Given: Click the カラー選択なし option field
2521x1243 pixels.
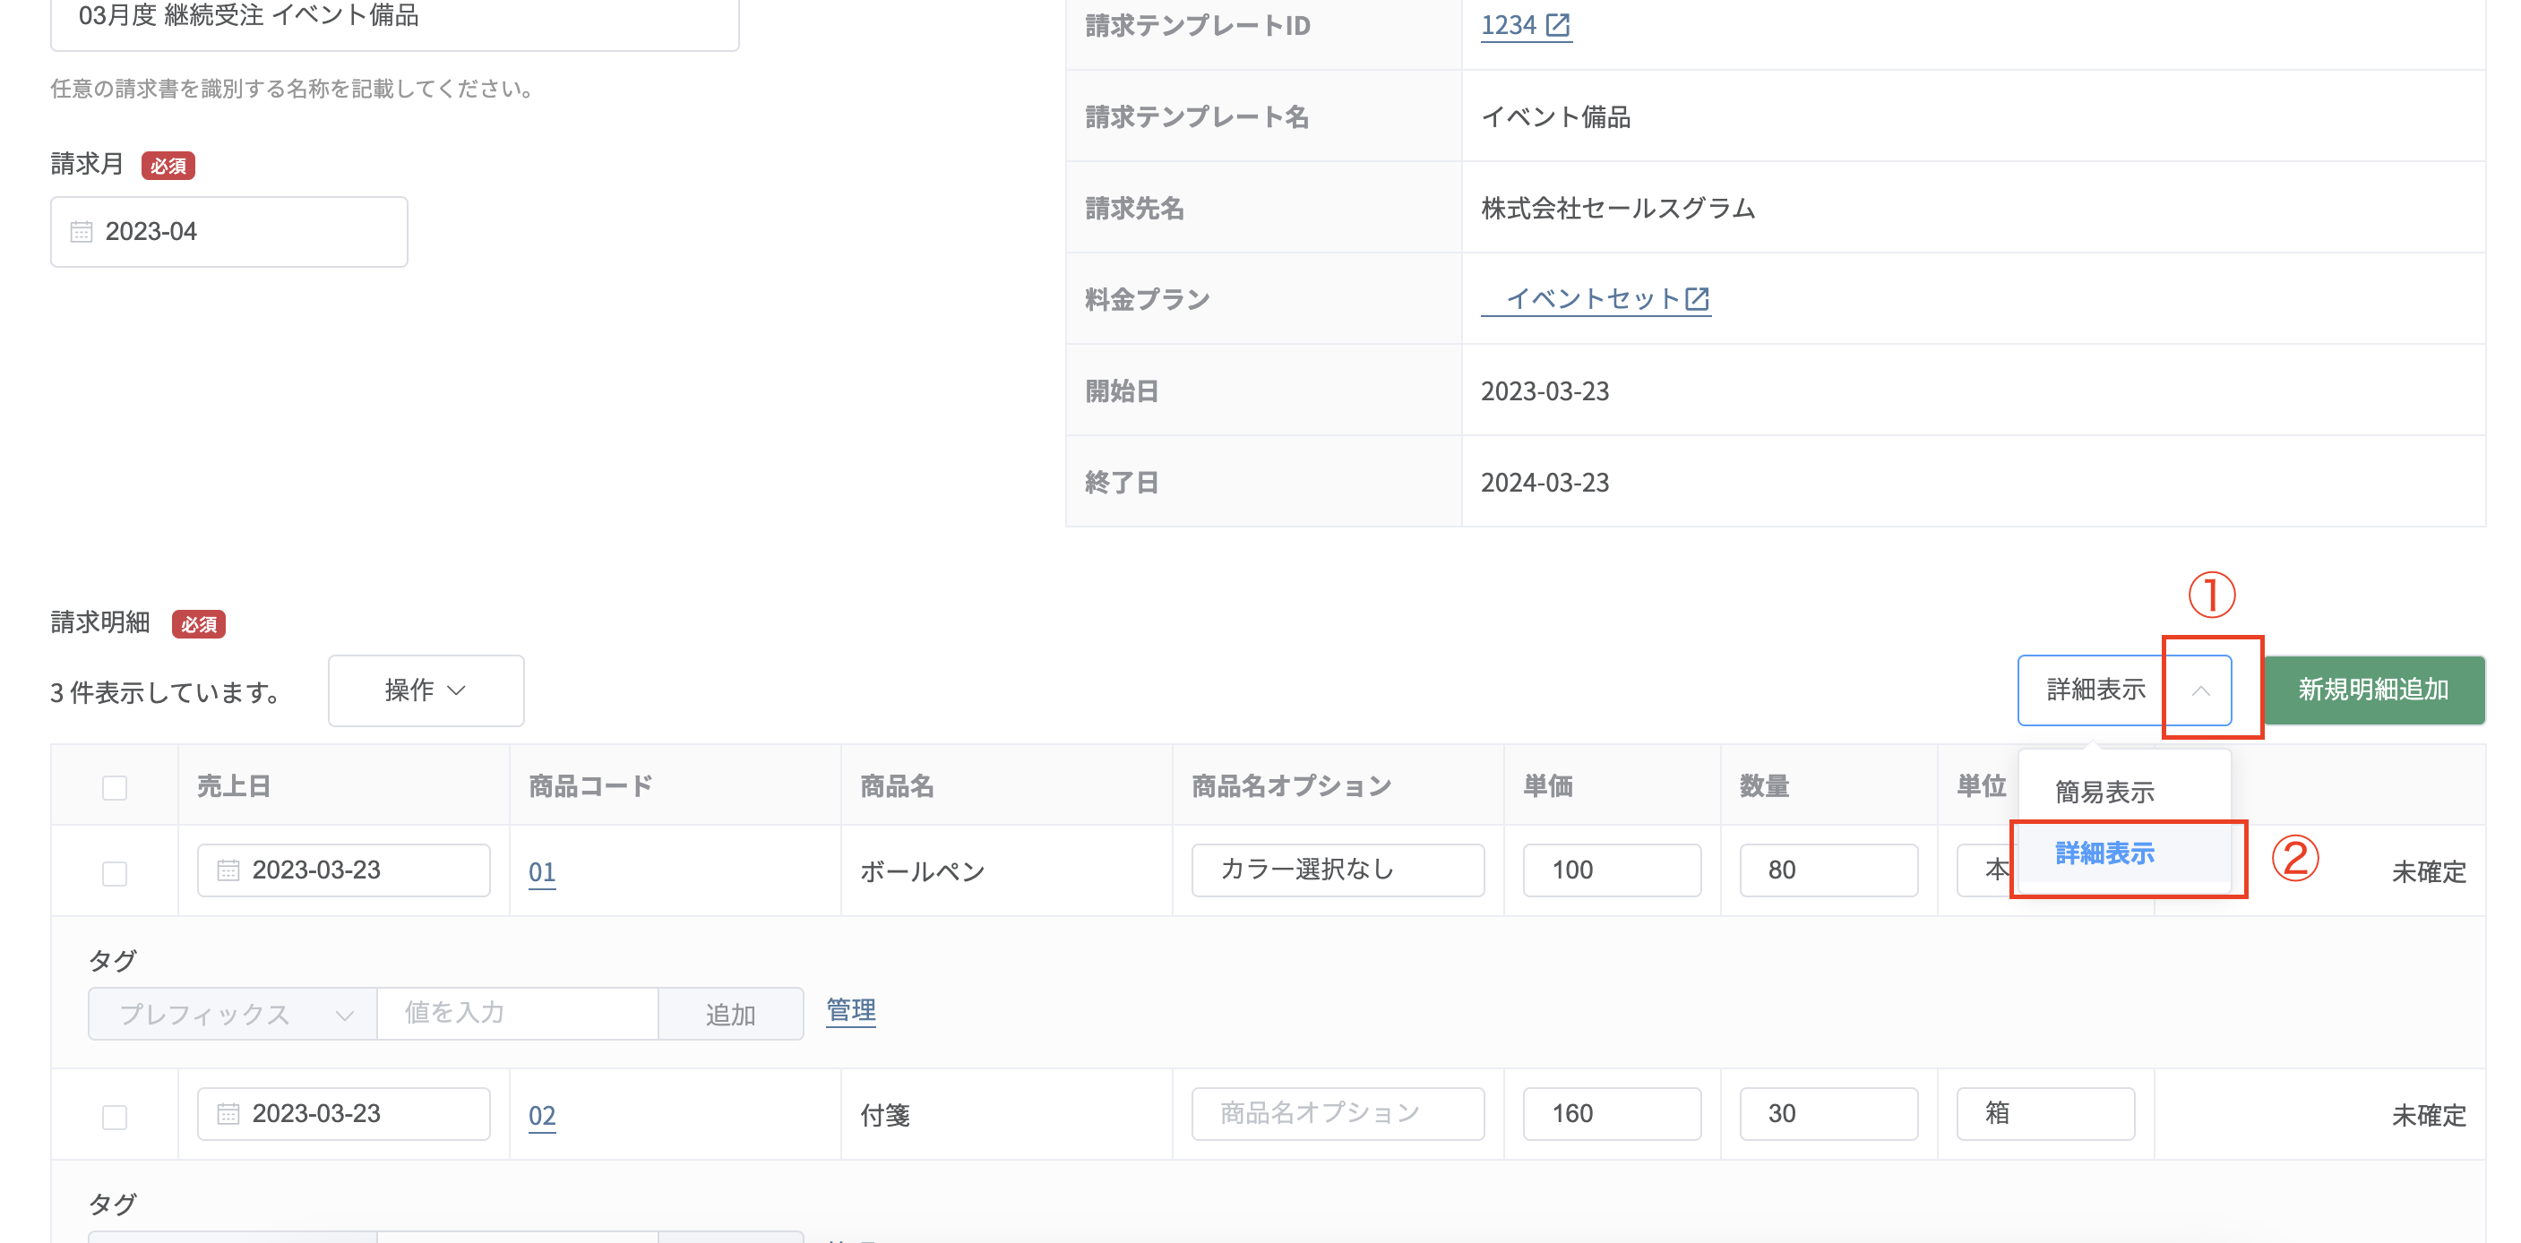Looking at the screenshot, I should (x=1338, y=870).
